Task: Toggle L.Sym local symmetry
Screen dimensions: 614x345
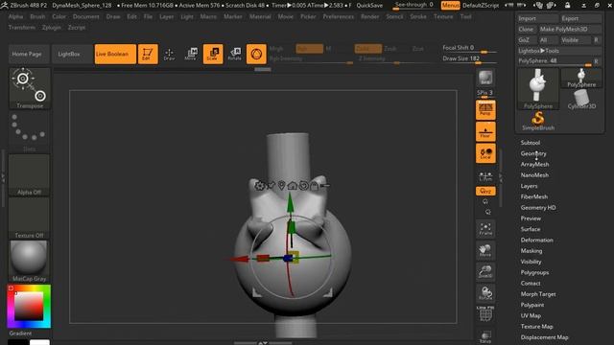Action: (485, 175)
